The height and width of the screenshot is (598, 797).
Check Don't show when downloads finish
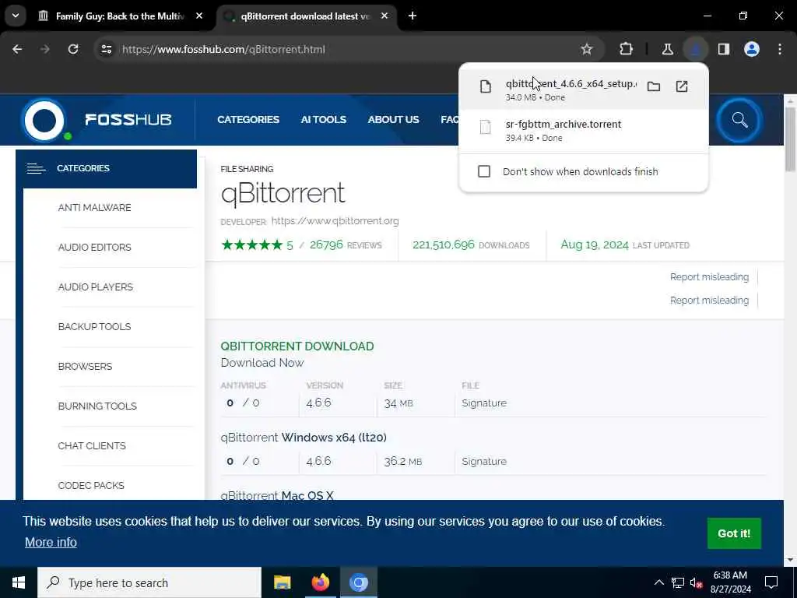[x=484, y=171]
